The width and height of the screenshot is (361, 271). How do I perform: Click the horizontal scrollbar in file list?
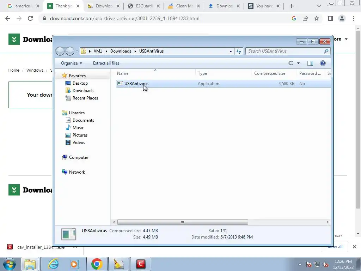(x=183, y=222)
